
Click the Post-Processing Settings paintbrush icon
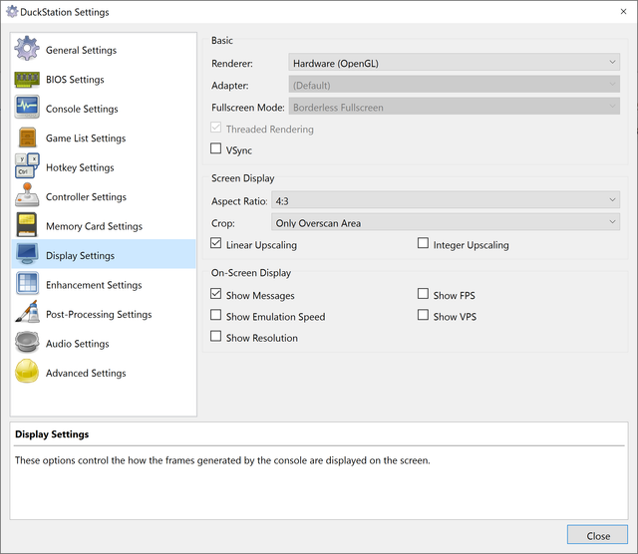27,312
